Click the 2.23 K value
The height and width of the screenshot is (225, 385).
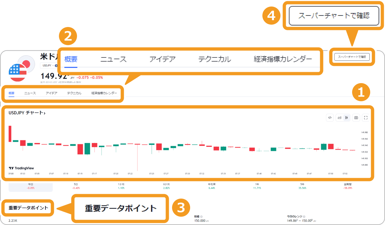coord(13,221)
